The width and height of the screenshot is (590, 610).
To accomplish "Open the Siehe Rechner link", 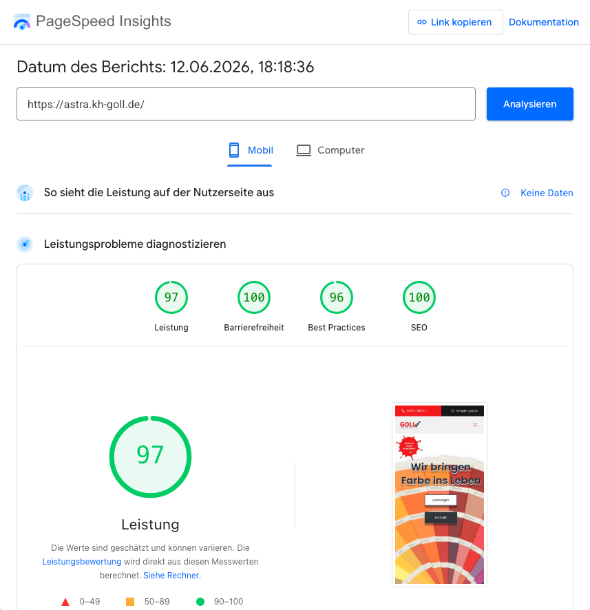I will click(172, 576).
